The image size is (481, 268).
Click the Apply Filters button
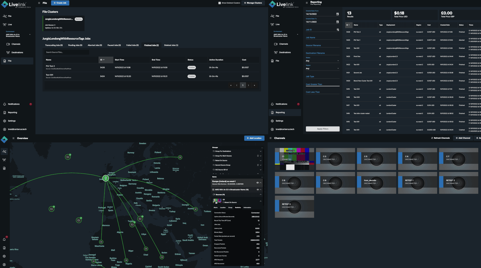323,129
